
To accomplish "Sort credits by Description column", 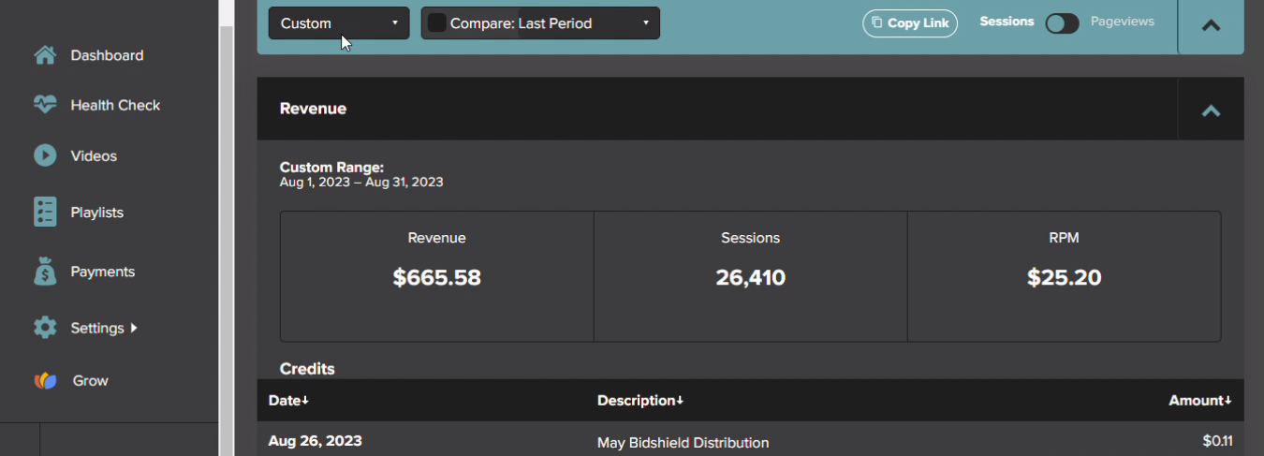I will coord(640,400).
